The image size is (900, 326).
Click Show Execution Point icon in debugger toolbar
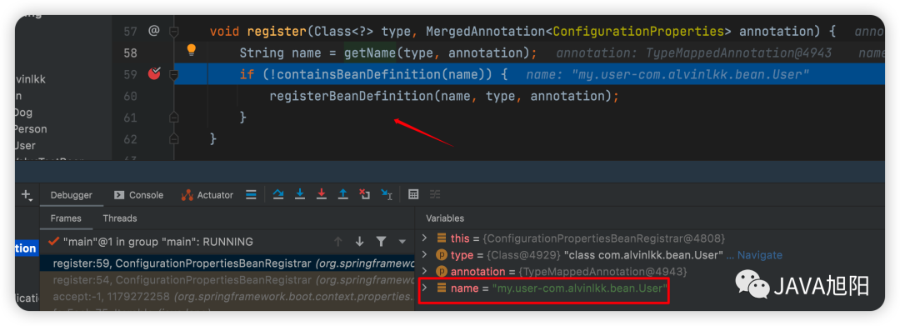pos(251,195)
